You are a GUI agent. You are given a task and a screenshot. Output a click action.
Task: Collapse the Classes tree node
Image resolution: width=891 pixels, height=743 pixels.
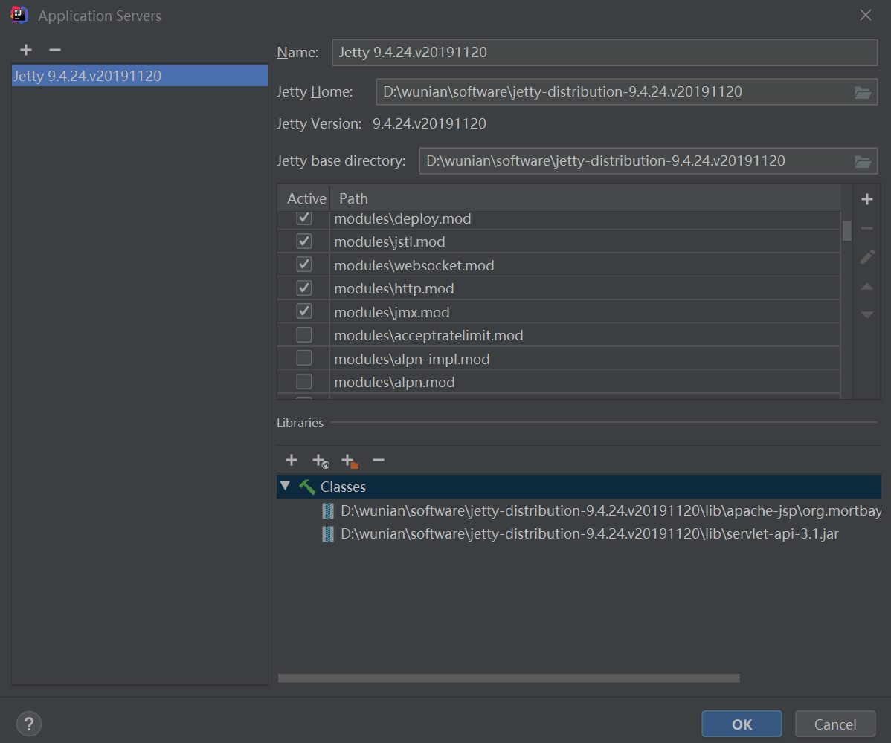[286, 487]
